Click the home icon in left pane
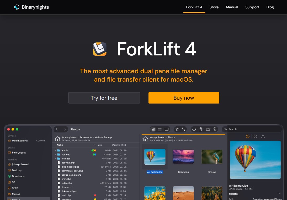This screenshot has height=200, width=287. point(57,139)
